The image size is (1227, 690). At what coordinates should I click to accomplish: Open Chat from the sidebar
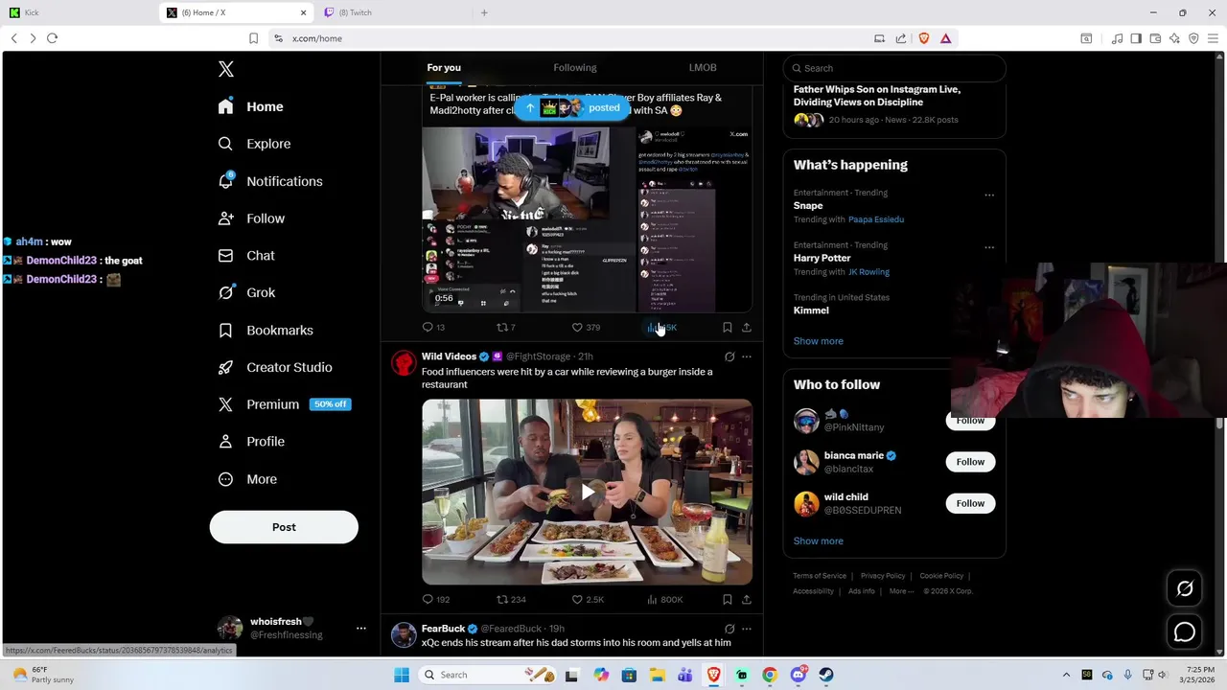click(x=246, y=256)
